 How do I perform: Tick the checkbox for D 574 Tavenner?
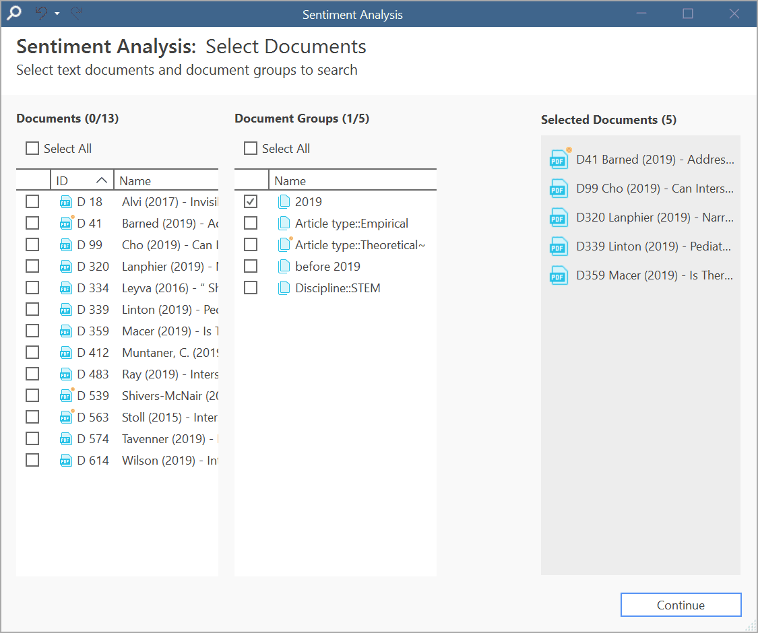coord(32,439)
